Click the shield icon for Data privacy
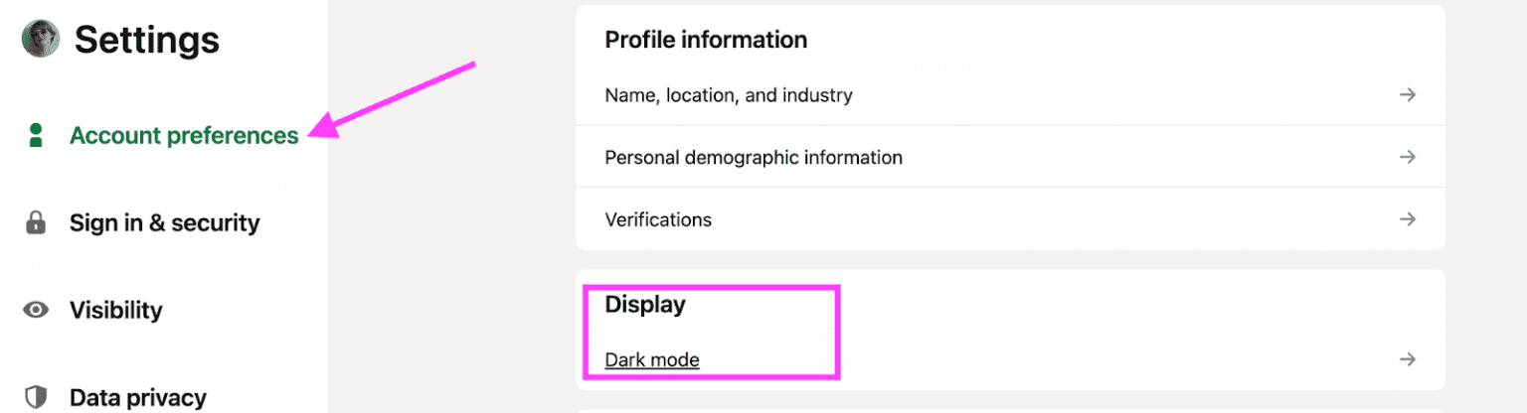The image size is (1527, 413). (x=37, y=398)
